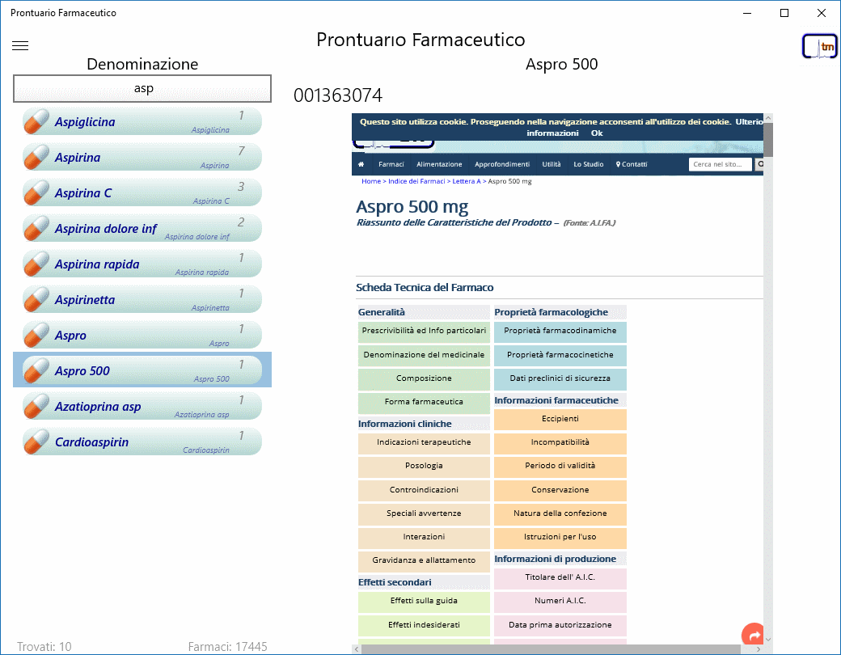841x655 pixels.
Task: Open Natura della confezione section
Action: coord(560,514)
